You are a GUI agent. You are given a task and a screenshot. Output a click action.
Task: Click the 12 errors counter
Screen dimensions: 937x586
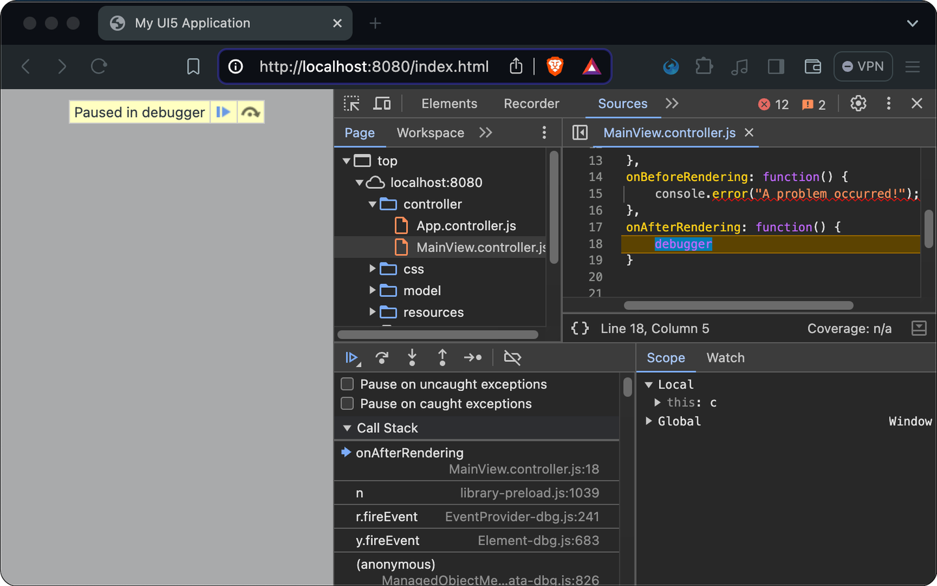[x=774, y=105]
